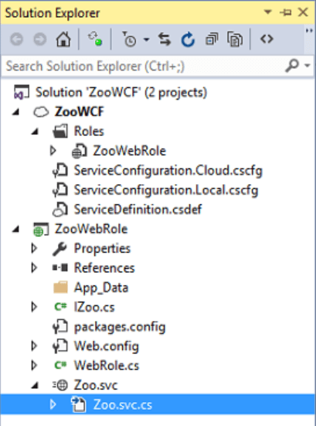Click the Pending Changes Filter clock icon
The height and width of the screenshot is (426, 316).
(129, 39)
